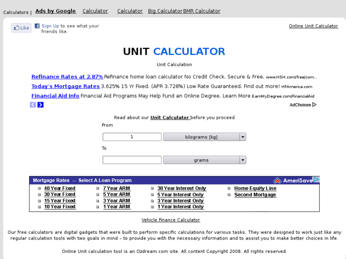Click the HFAmerica.com ad URL text

297,86
